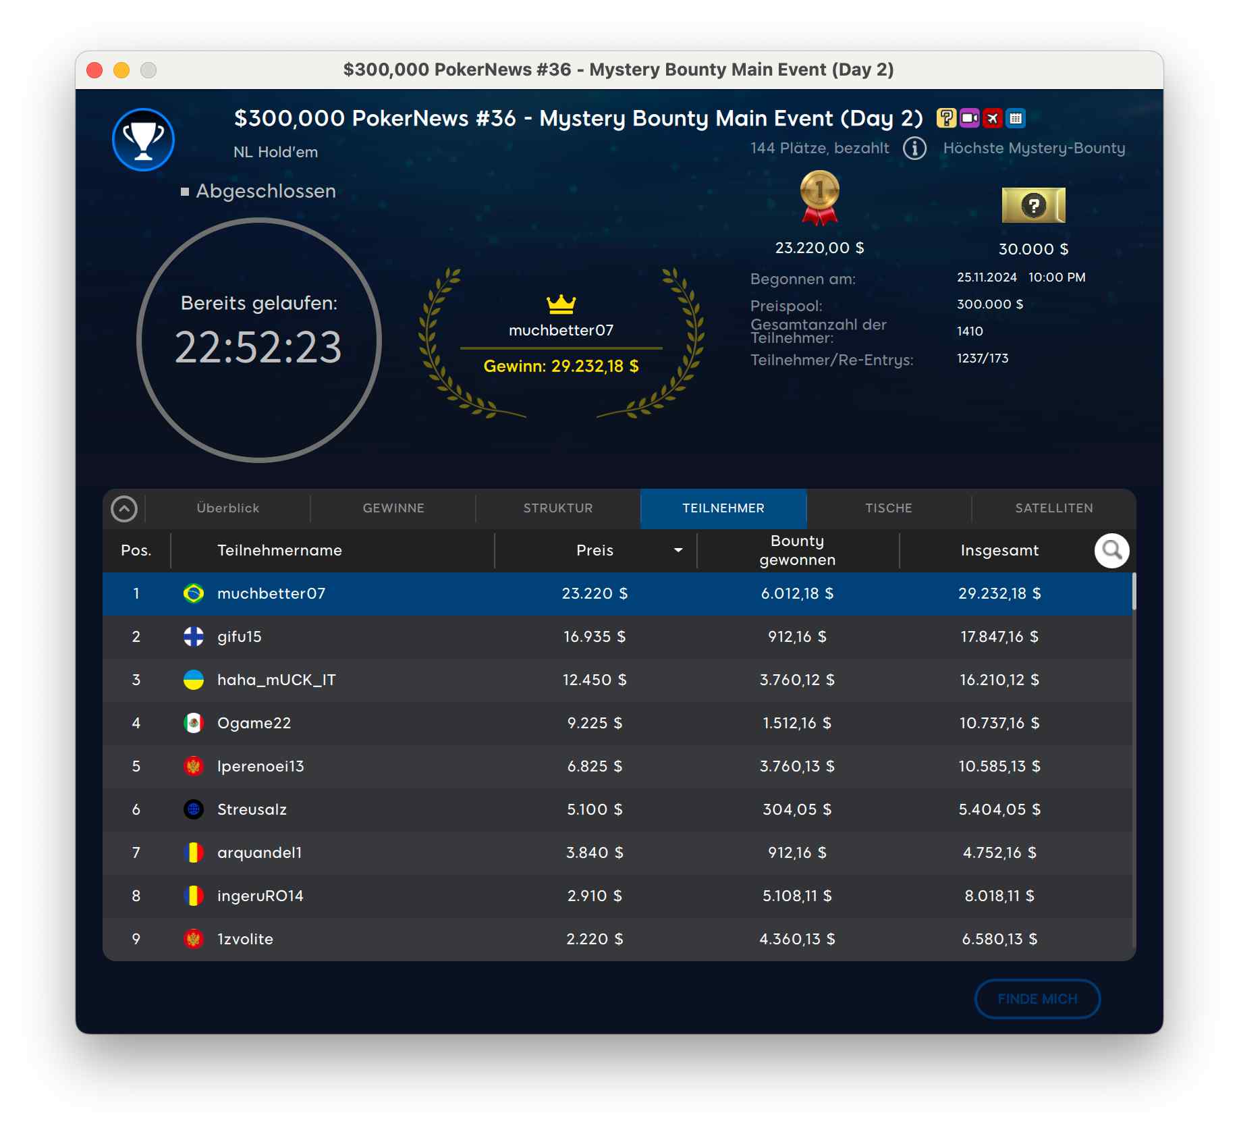Click the purple video camera badge

click(x=970, y=118)
